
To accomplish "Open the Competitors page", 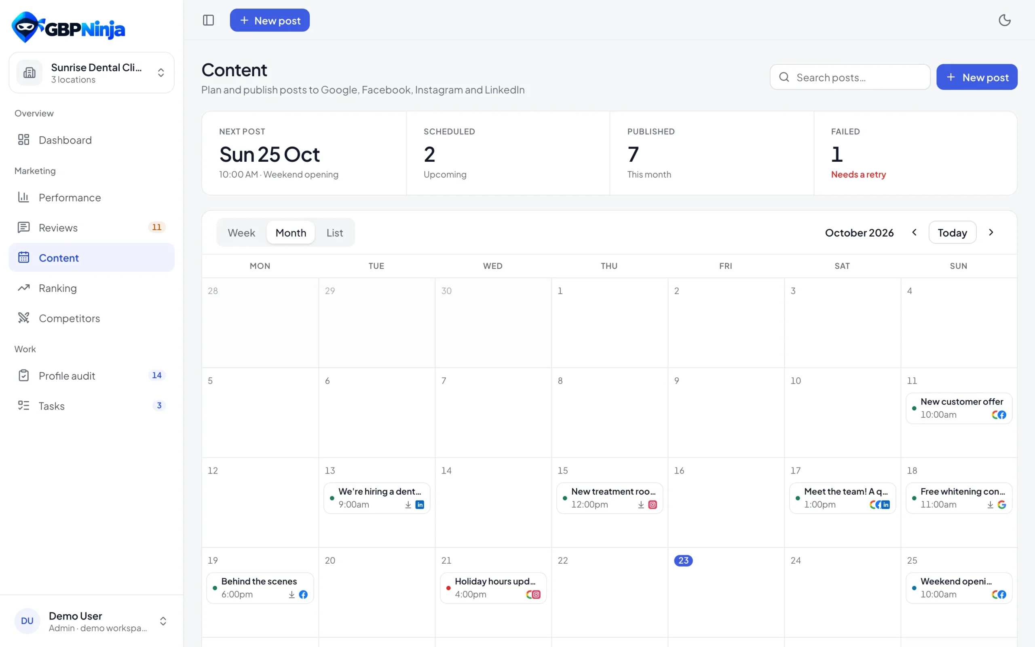I will [x=91, y=318].
